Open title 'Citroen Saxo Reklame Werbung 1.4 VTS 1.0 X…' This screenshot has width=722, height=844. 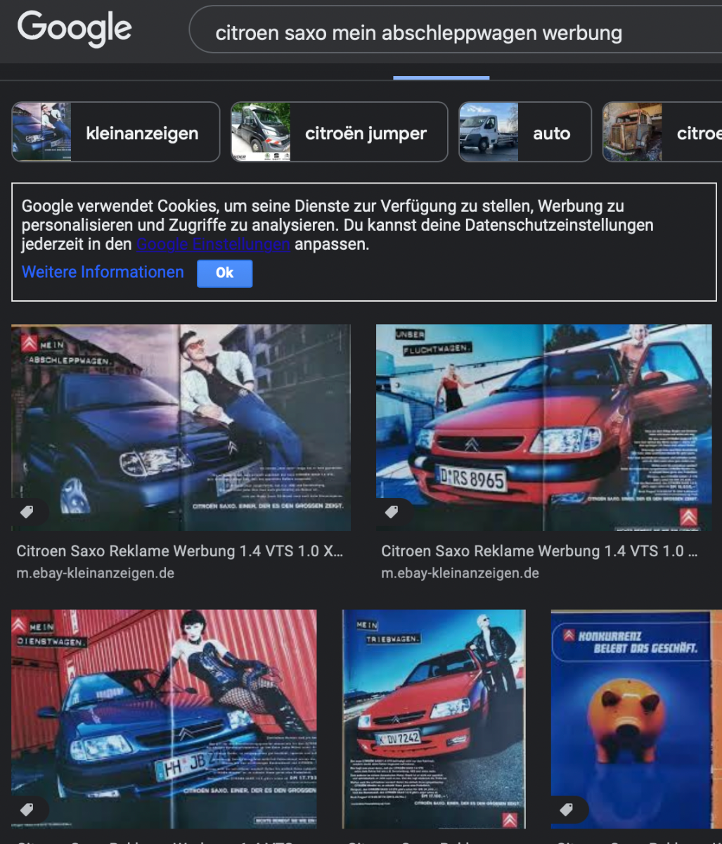point(180,551)
